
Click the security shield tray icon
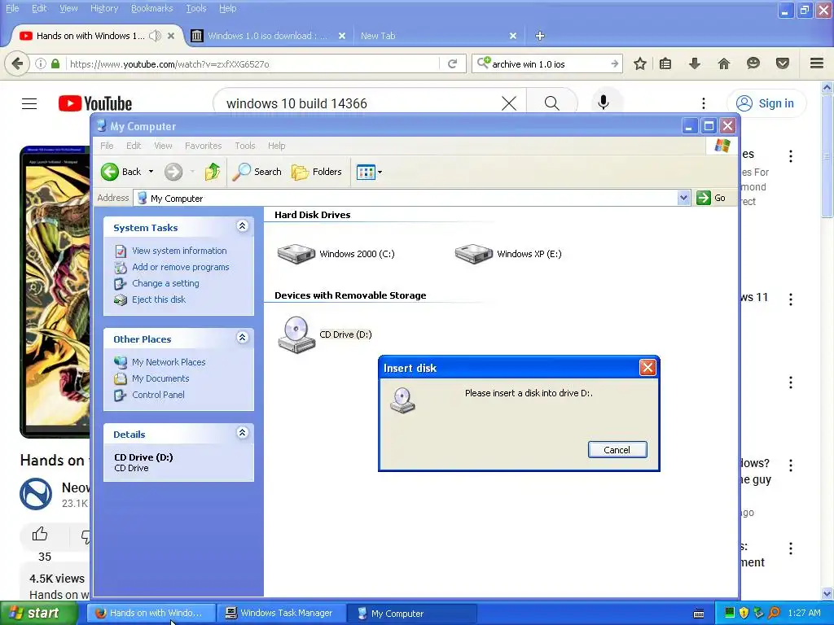click(744, 614)
